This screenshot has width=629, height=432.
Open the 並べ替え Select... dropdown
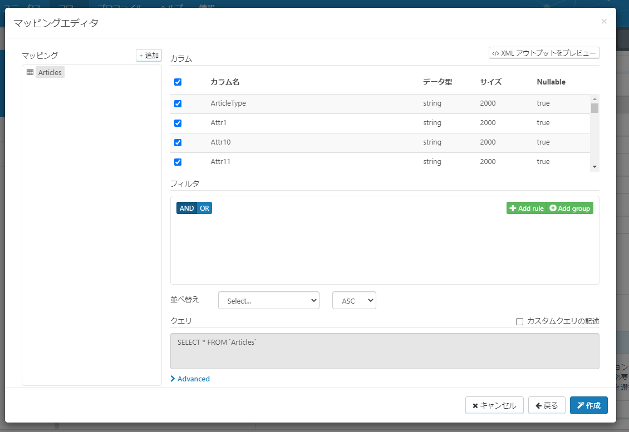point(269,301)
